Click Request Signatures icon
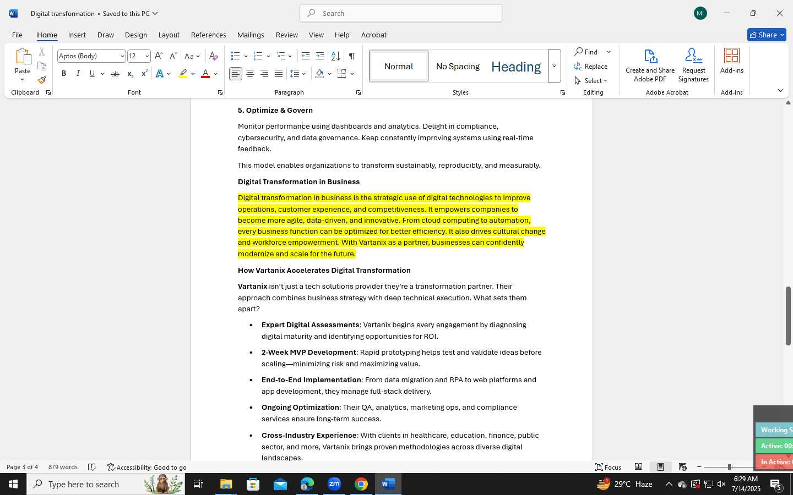Viewport: 793px width, 495px height. [x=693, y=65]
